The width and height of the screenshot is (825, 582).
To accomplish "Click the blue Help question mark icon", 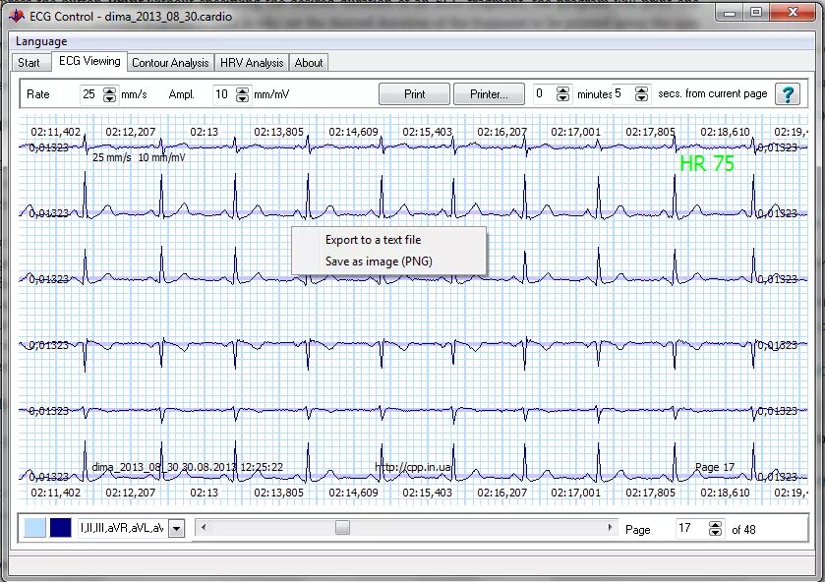I will [786, 94].
